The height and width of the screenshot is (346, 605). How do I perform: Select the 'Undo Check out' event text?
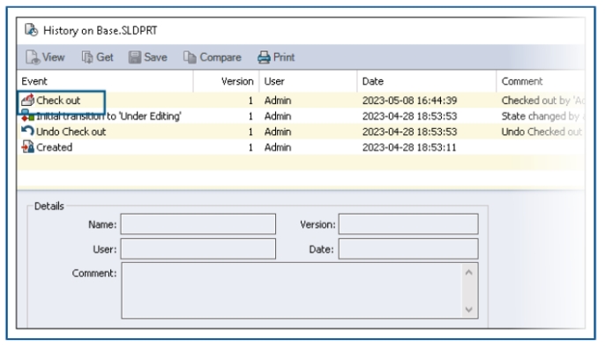point(71,132)
